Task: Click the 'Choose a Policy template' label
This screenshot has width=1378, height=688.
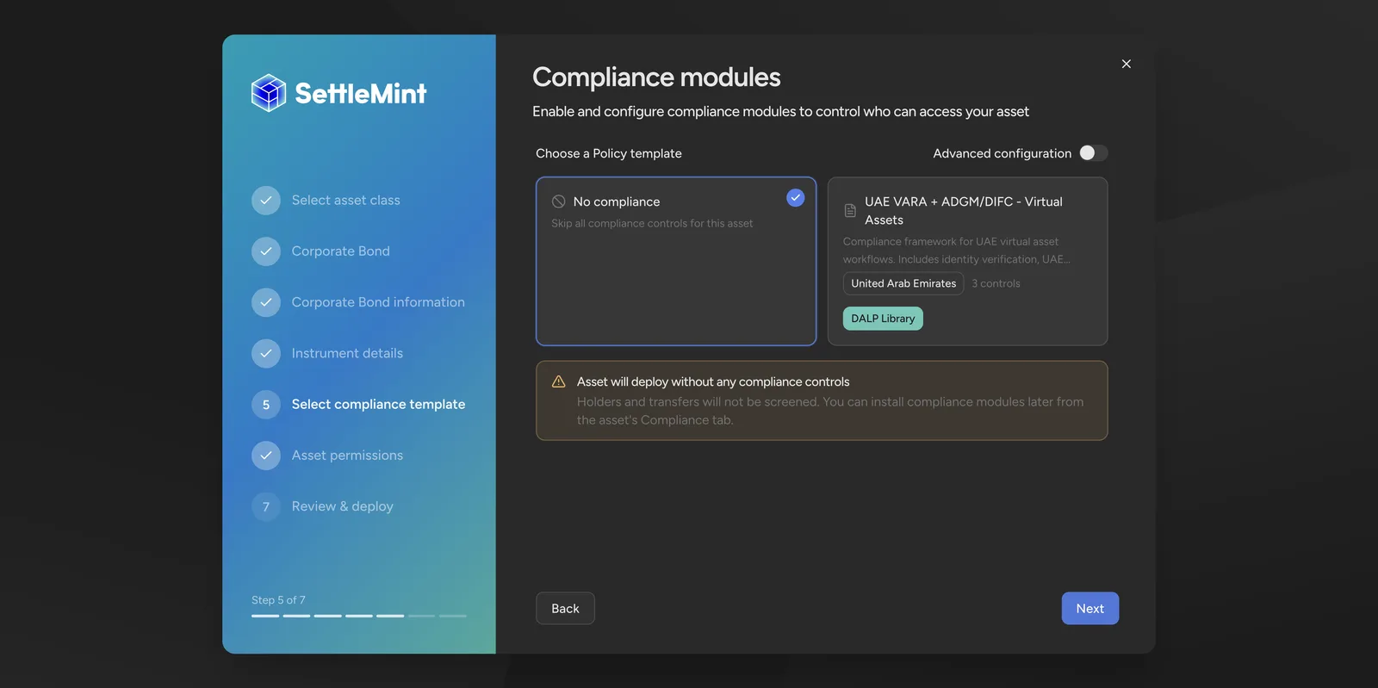Action: point(609,153)
